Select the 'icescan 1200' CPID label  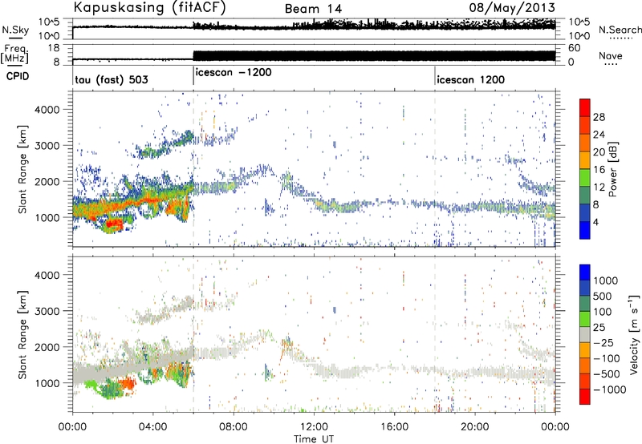470,79
